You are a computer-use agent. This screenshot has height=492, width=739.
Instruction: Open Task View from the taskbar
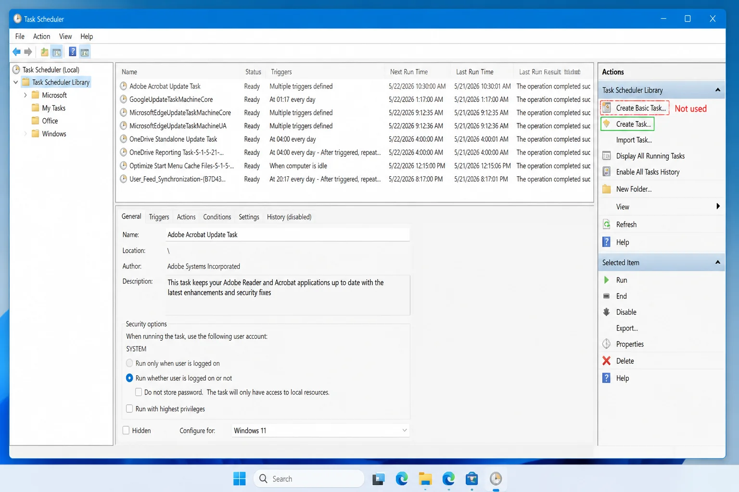379,479
